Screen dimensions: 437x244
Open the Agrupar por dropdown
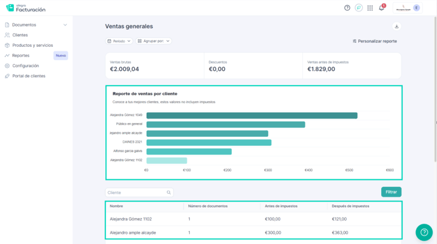pyautogui.click(x=154, y=41)
